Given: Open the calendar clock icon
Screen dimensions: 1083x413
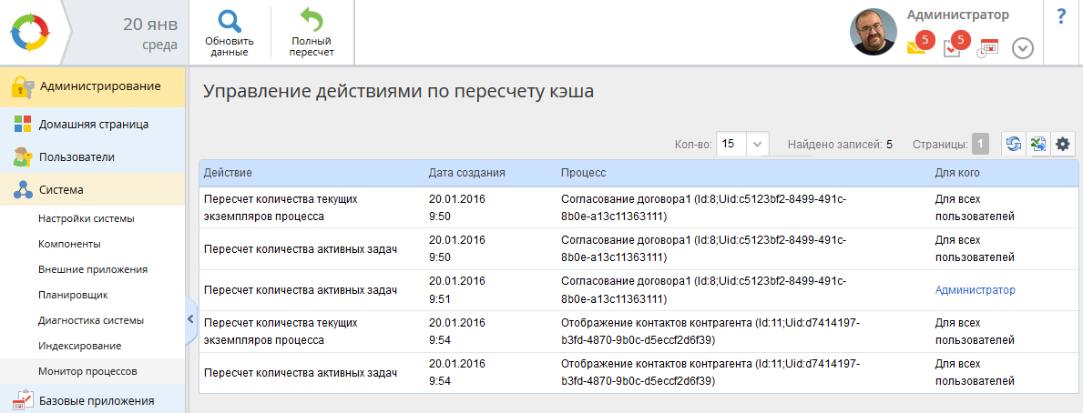Looking at the screenshot, I should click(987, 48).
